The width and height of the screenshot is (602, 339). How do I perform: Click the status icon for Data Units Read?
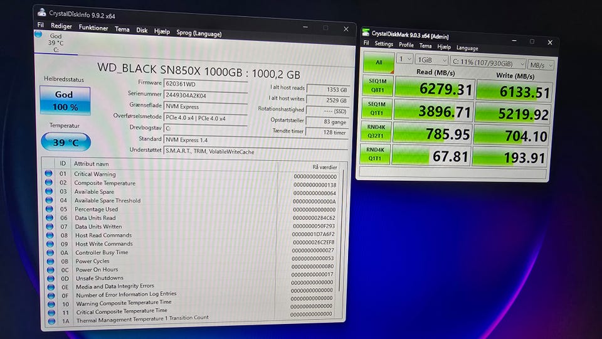coord(49,218)
